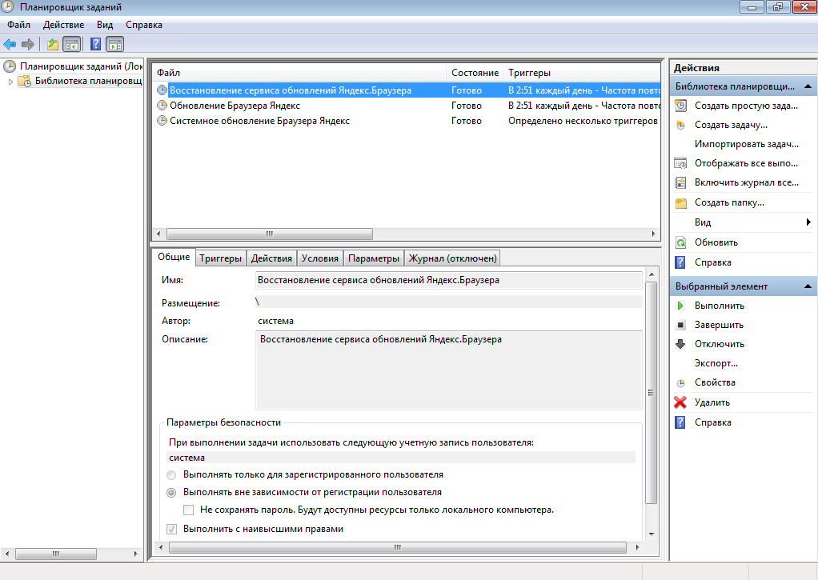Click the back arrow toolbar icon
This screenshot has height=580, width=818.
coord(10,44)
